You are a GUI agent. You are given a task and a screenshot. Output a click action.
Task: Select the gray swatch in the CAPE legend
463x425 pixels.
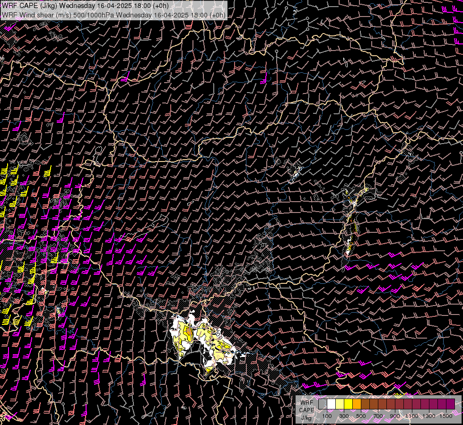coord(323,404)
